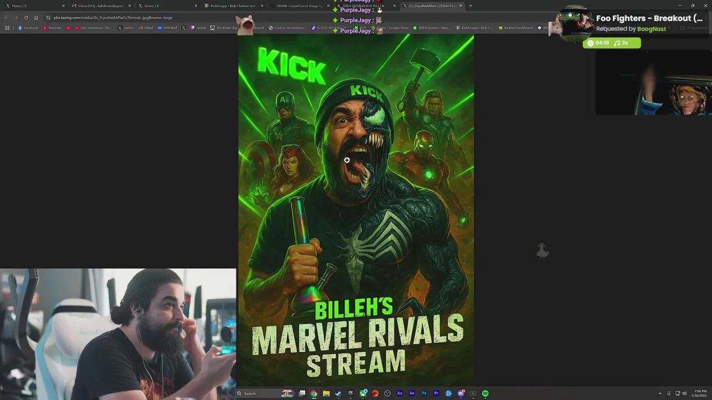Viewport: 712px width, 400px height.
Task: Open the GMail bookmark
Action: pyautogui.click(x=146, y=28)
